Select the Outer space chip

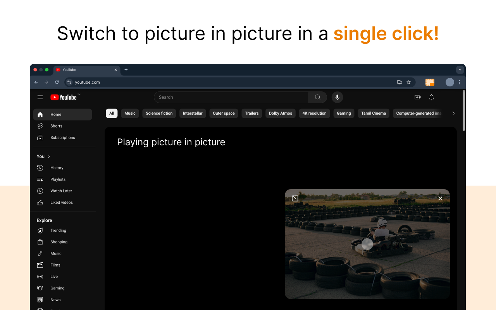pos(224,114)
